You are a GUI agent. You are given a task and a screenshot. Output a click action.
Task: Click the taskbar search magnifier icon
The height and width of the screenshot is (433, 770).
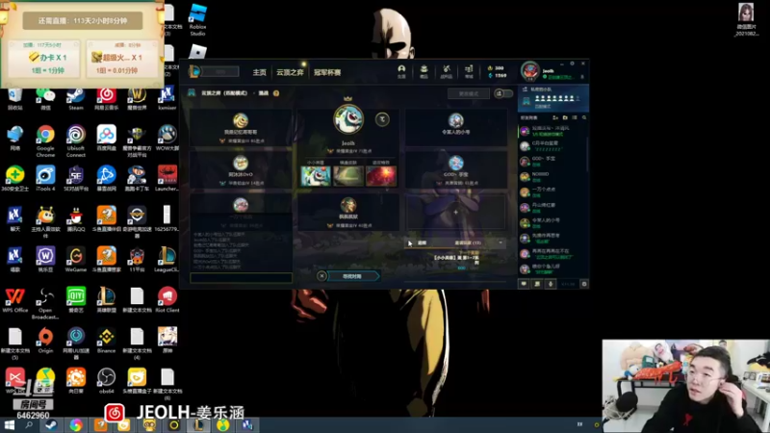pyautogui.click(x=29, y=425)
